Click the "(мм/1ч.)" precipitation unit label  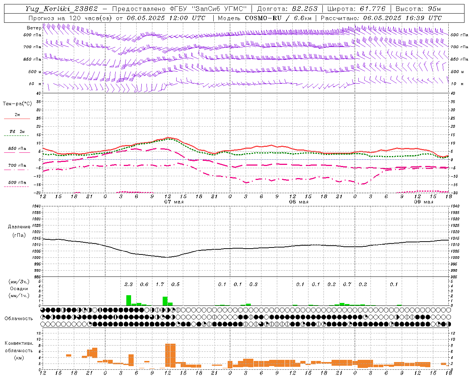[x=19, y=296]
